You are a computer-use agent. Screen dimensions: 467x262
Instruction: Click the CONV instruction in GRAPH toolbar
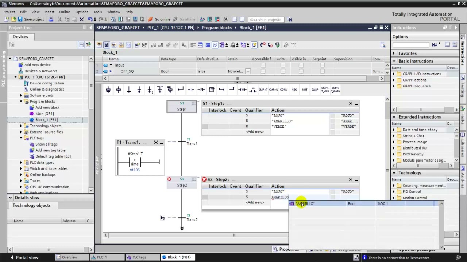tap(283, 90)
